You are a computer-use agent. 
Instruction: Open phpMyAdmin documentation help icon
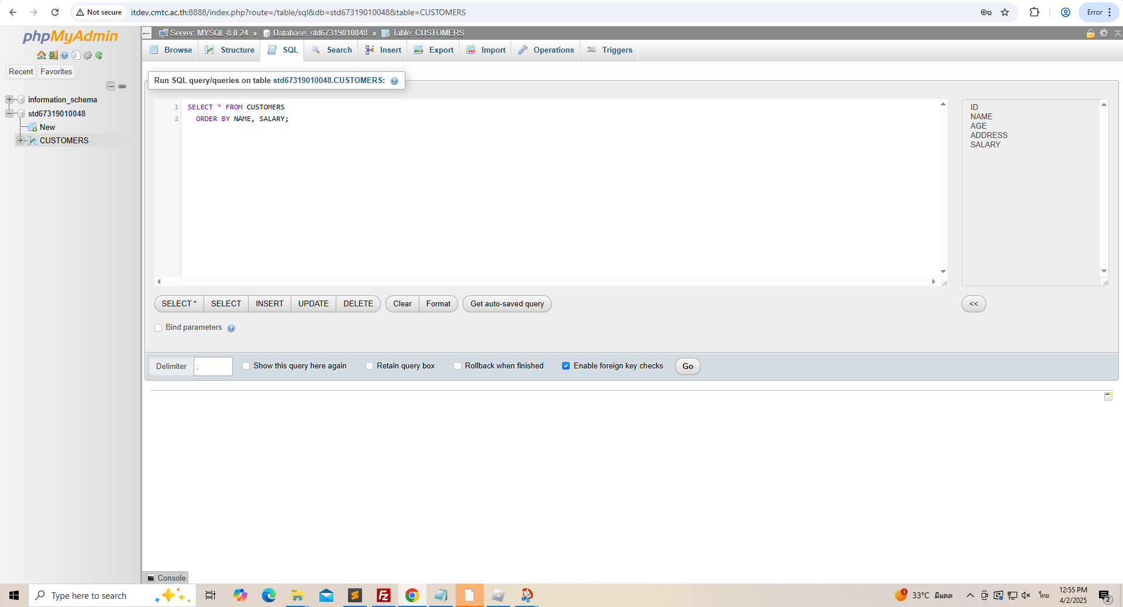click(64, 55)
